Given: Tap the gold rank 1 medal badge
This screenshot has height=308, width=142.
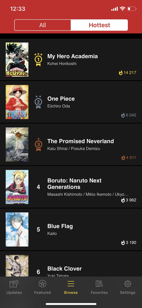Looking at the screenshot, I should (x=38, y=60).
